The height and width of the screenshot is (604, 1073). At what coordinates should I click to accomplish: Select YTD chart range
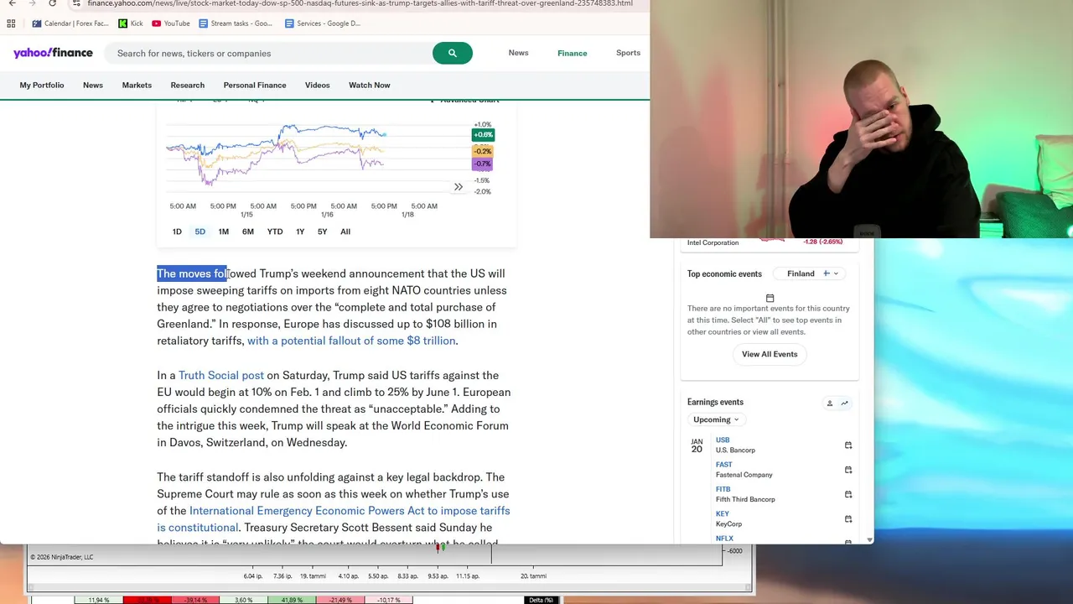[275, 232]
